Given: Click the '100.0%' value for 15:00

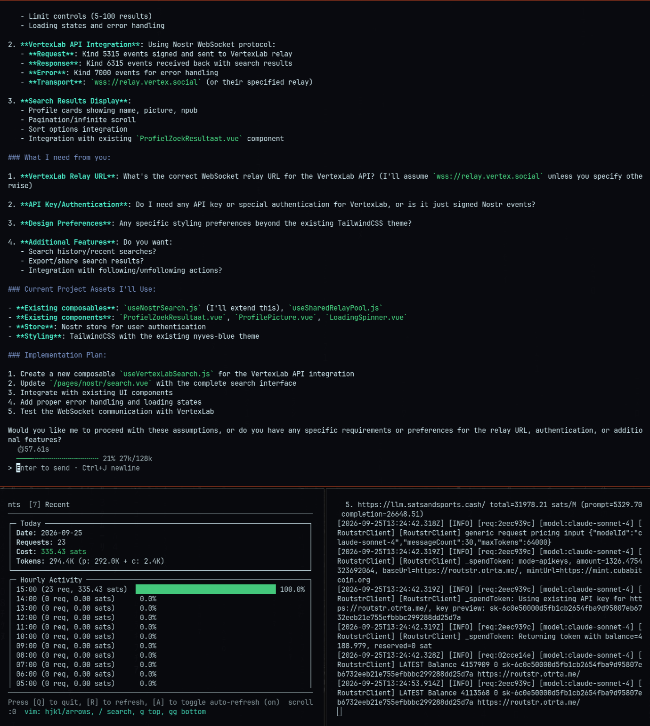Looking at the screenshot, I should click(x=292, y=590).
